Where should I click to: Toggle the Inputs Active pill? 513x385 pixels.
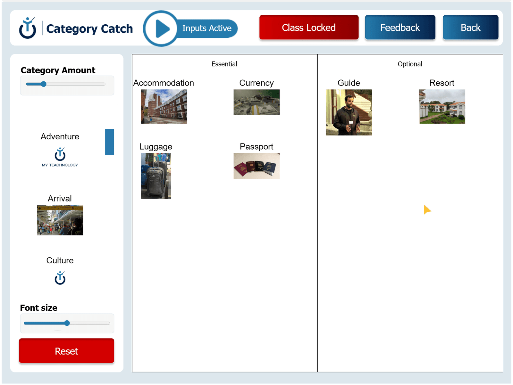click(207, 29)
